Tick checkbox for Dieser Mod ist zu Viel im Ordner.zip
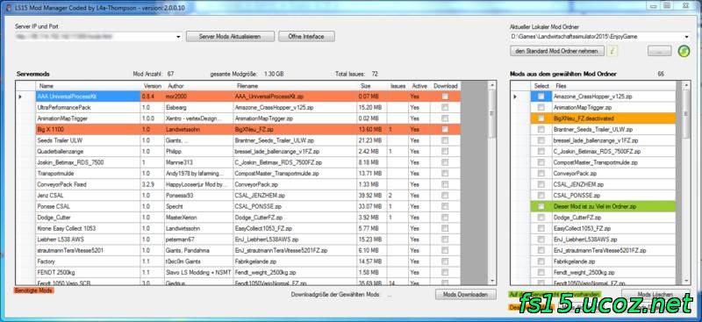Image resolution: width=702 pixels, height=322 pixels. click(541, 206)
